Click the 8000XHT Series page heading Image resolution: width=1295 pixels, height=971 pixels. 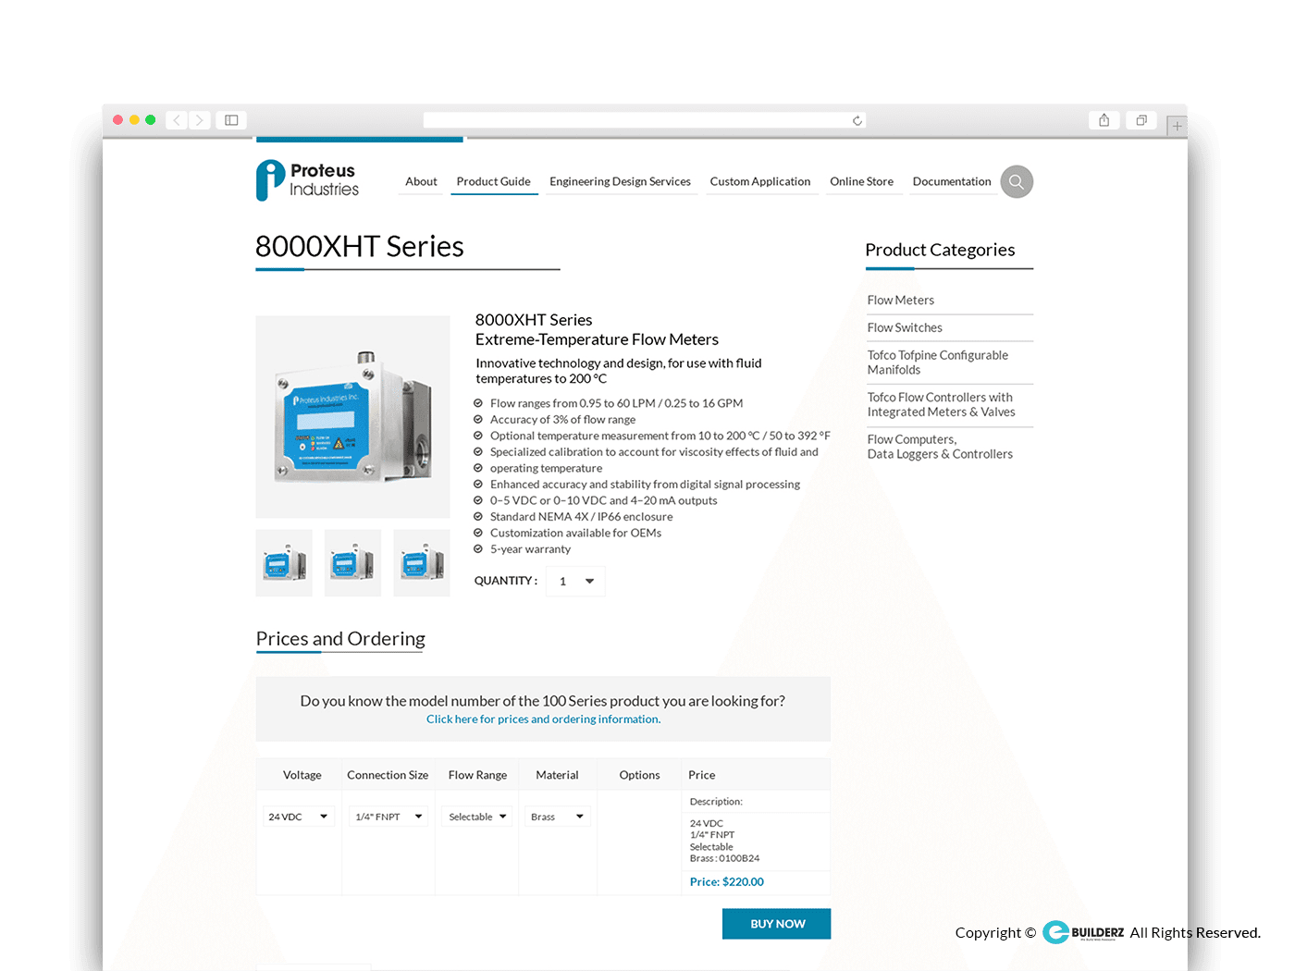coord(360,247)
